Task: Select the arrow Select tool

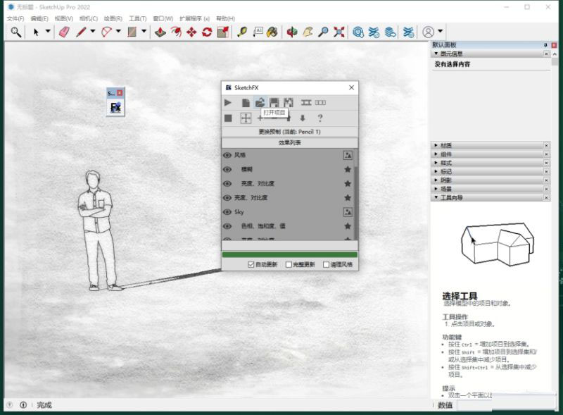Action: click(36, 32)
